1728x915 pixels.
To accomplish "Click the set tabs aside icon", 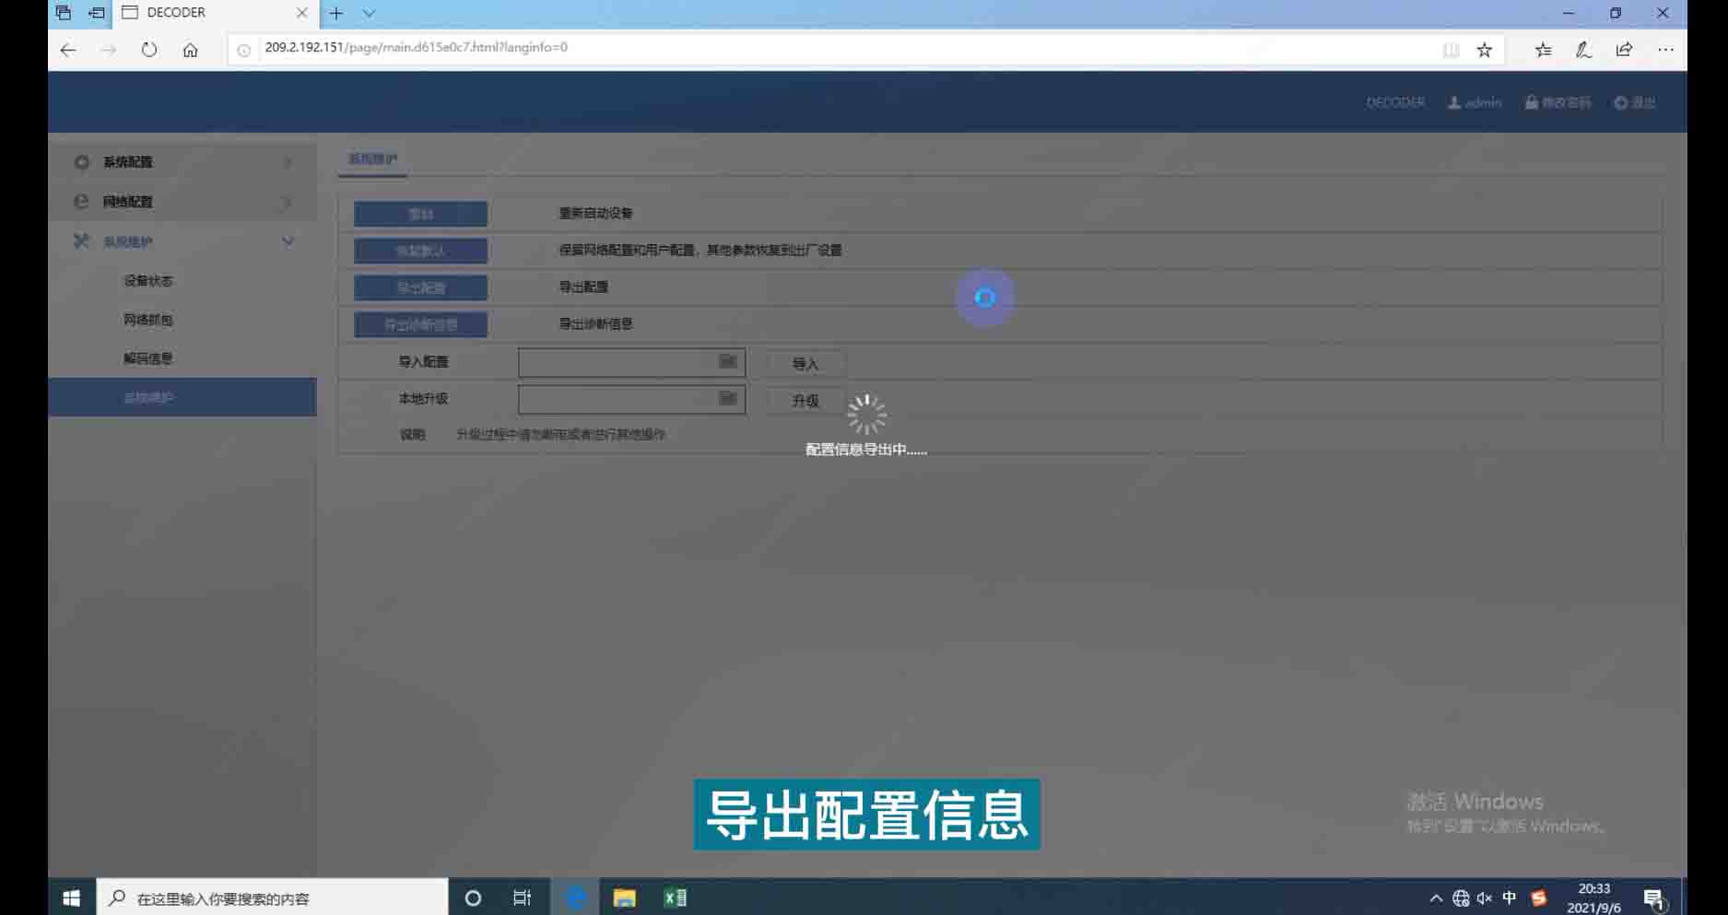I will click(x=97, y=13).
